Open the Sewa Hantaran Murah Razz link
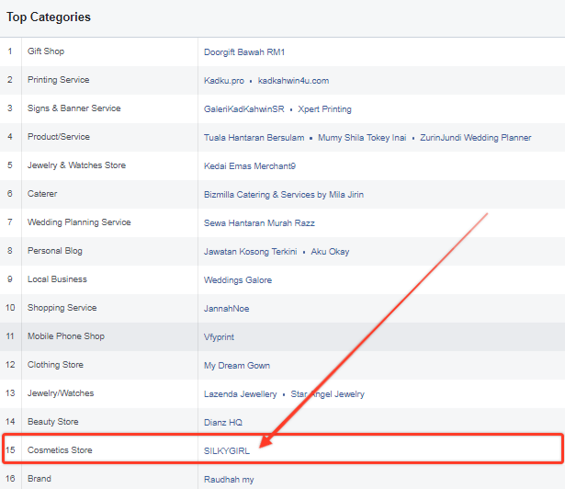The width and height of the screenshot is (565, 489). pyautogui.click(x=259, y=222)
